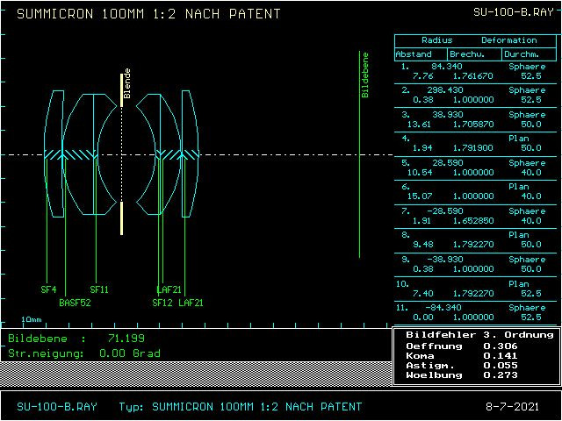Click the Bildebene value 71.199
The image size is (562, 421).
coord(126,338)
